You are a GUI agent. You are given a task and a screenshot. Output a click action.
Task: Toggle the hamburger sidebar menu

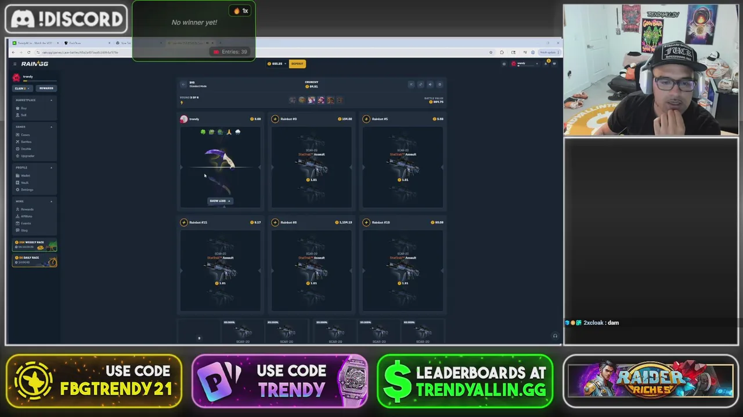click(x=15, y=64)
